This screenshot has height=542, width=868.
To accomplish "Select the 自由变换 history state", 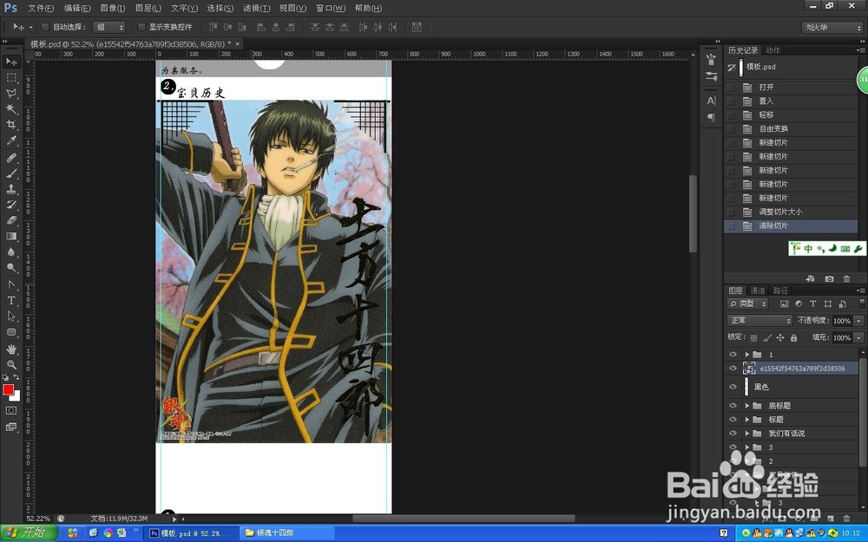I will coord(791,129).
